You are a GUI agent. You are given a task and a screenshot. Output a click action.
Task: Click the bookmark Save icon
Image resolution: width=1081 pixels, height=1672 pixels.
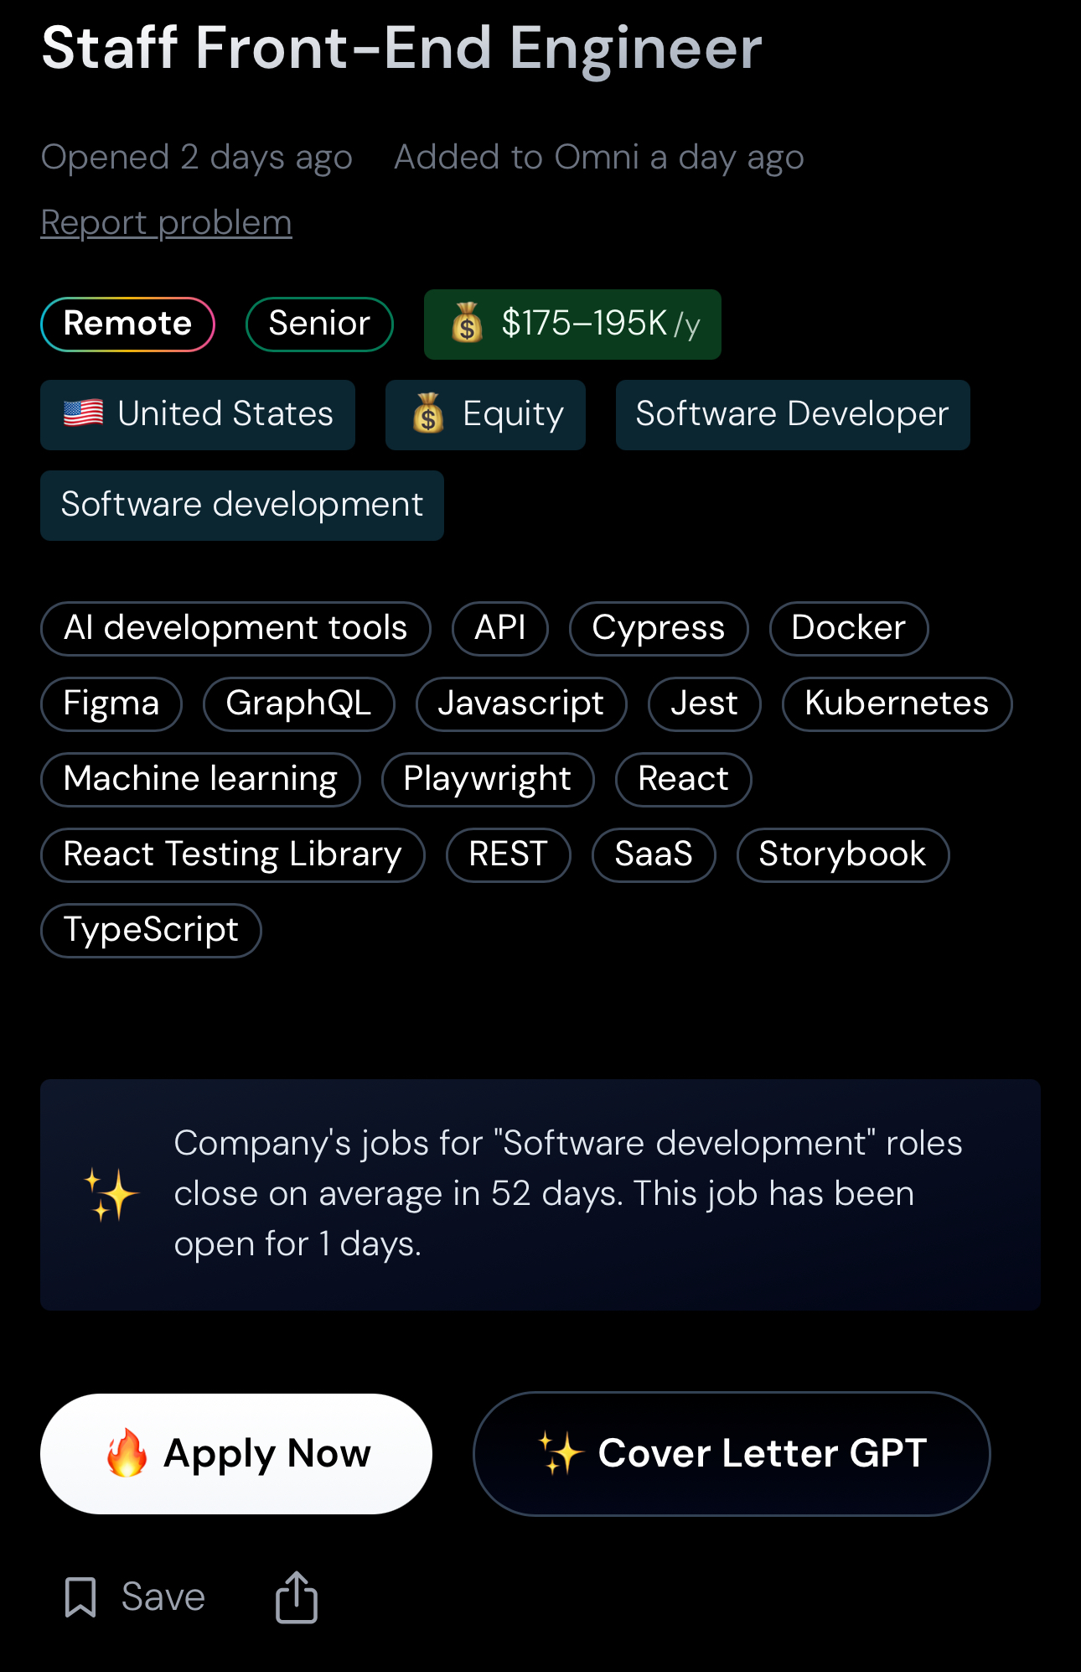click(x=80, y=1597)
